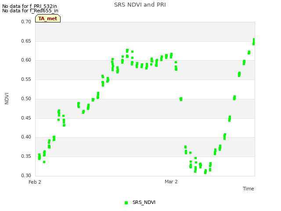The width and height of the screenshot is (281, 211).
Task: Click the 'No data for f_PRI_532in' message
Action: click(29, 6)
